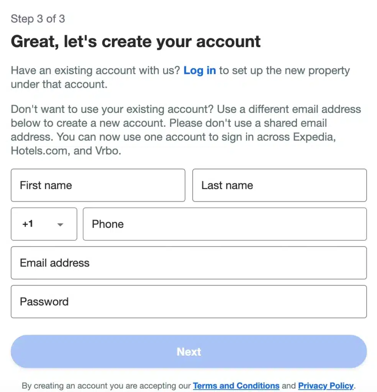Open the +1 country code dropdown
The width and height of the screenshot is (377, 392).
click(x=43, y=224)
